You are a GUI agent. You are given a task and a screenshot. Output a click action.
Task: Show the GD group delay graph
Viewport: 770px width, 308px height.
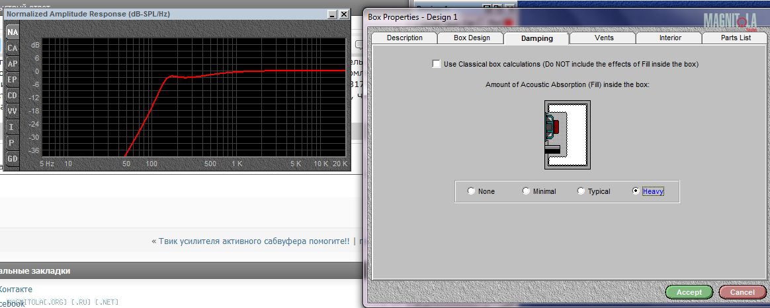click(x=12, y=158)
